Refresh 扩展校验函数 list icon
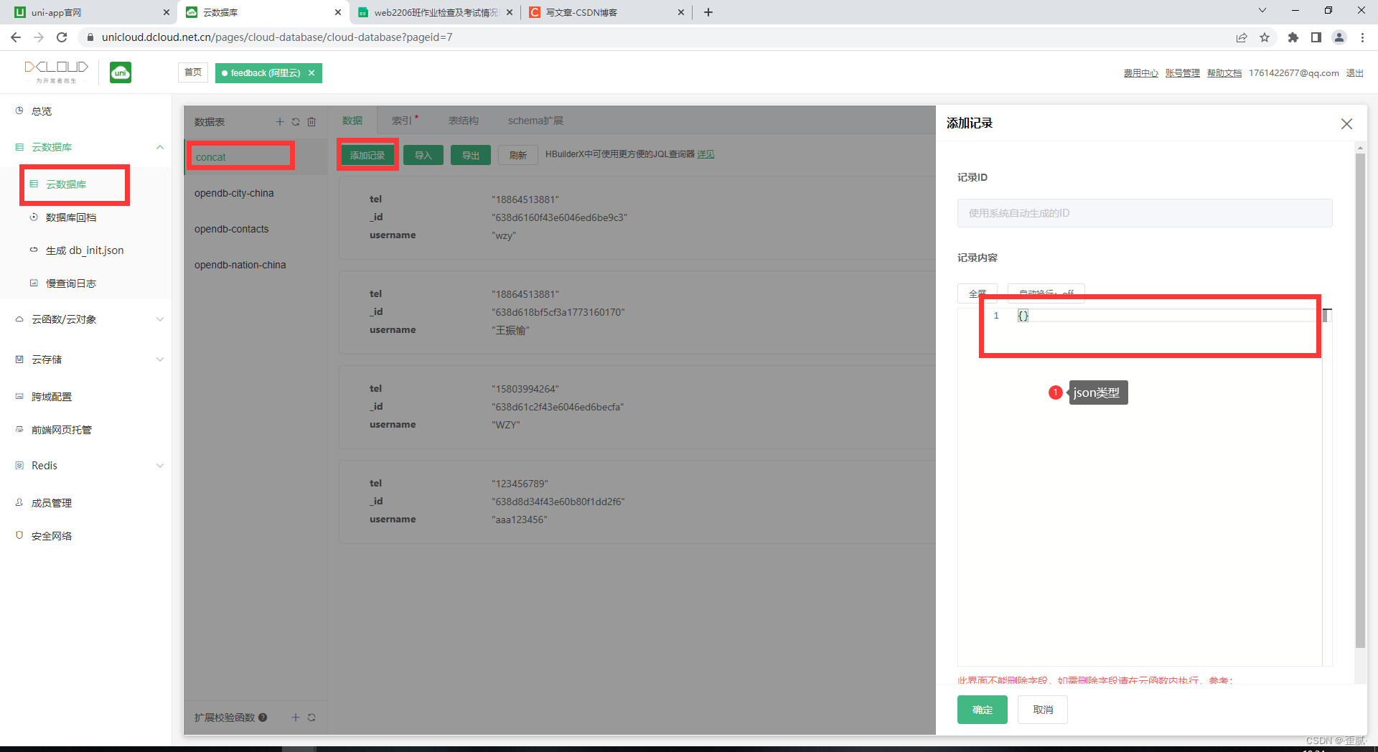 311,718
